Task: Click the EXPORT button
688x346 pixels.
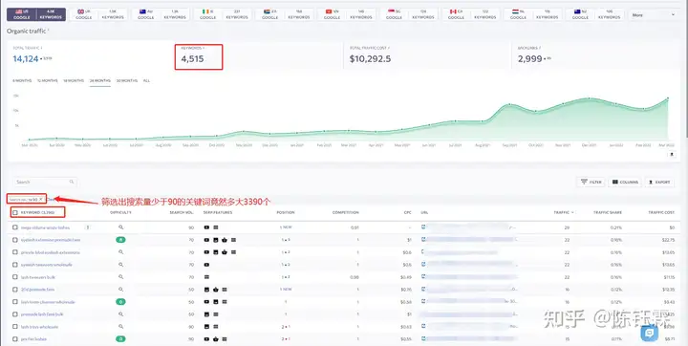Action: click(x=659, y=182)
